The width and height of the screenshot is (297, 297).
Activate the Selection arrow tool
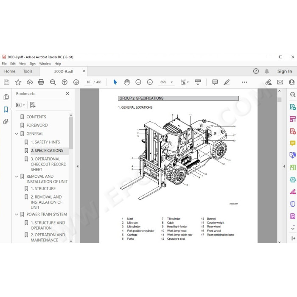click(x=115, y=82)
